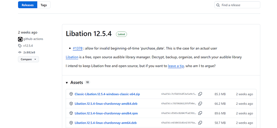Collapse the Assets section triangle
This screenshot has width=277, height=128.
tap(67, 83)
